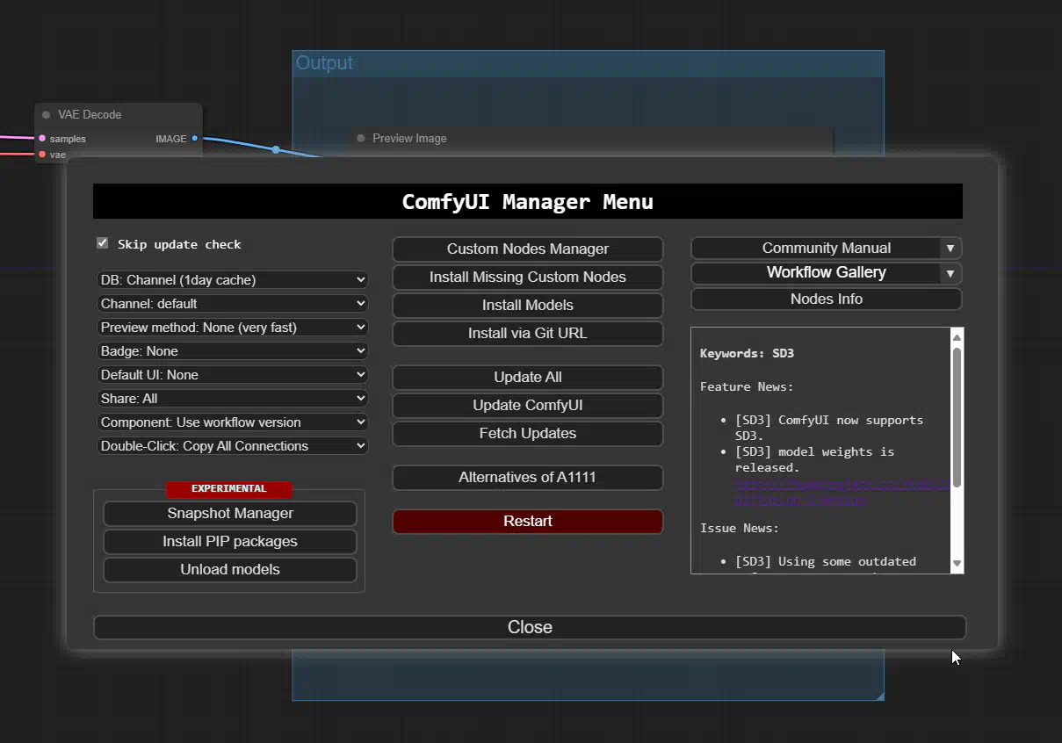Open the Nodes Info page
The width and height of the screenshot is (1062, 743).
[827, 299]
